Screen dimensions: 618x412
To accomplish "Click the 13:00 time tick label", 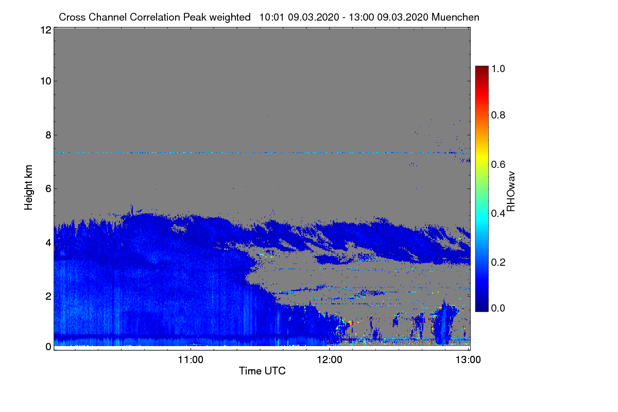I will 468,360.
